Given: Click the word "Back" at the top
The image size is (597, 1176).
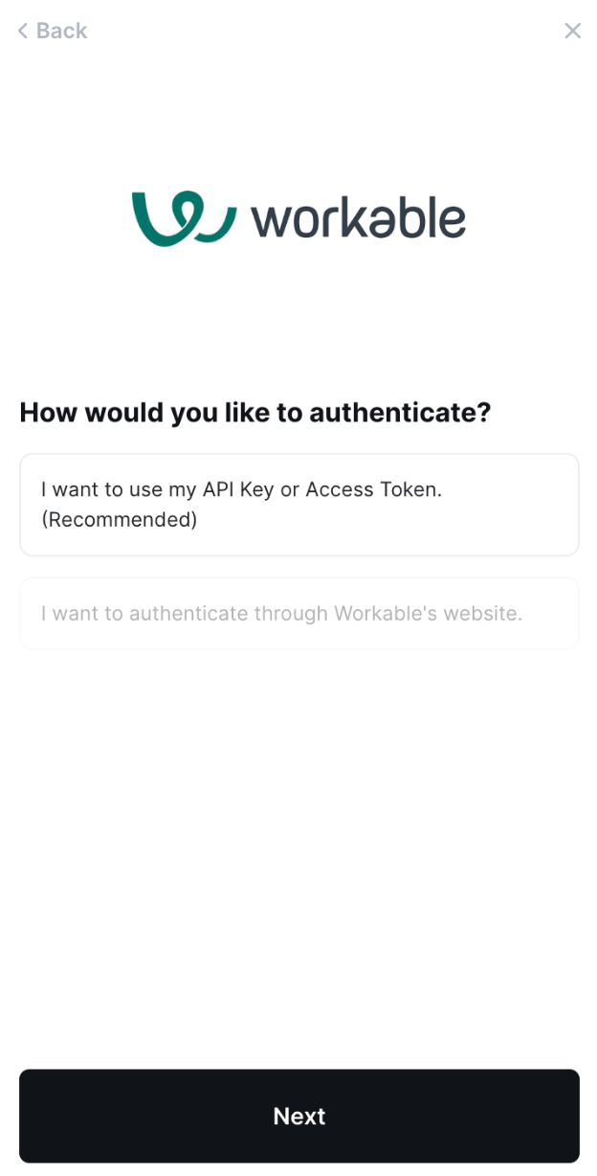Looking at the screenshot, I should (62, 31).
